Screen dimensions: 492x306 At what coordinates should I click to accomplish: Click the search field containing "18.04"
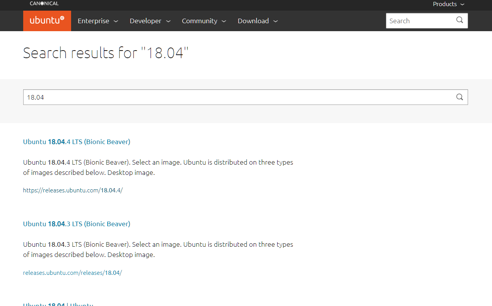pos(228,97)
